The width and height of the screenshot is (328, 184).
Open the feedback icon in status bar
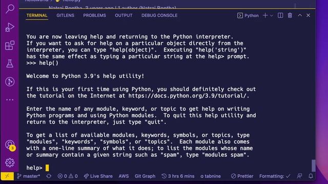(299, 176)
